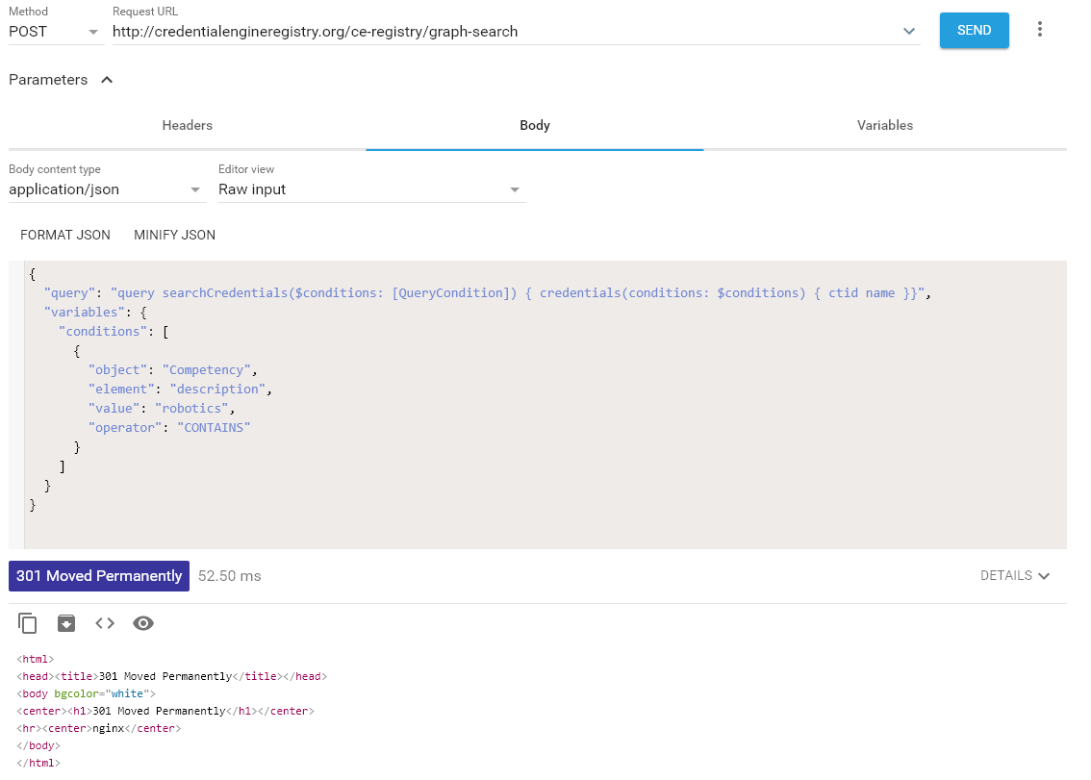Click inside the JSON body editor

point(545,404)
